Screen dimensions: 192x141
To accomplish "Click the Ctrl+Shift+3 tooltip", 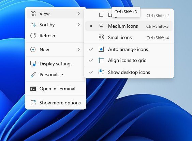I will (x=126, y=12).
